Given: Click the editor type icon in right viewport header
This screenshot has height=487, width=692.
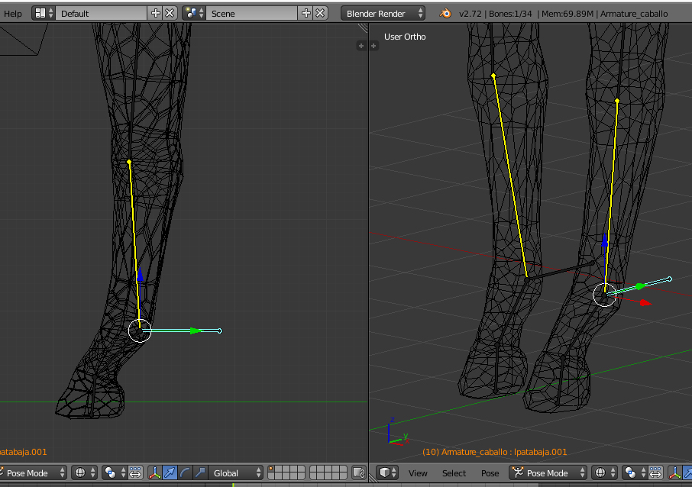Looking at the screenshot, I should pos(388,473).
